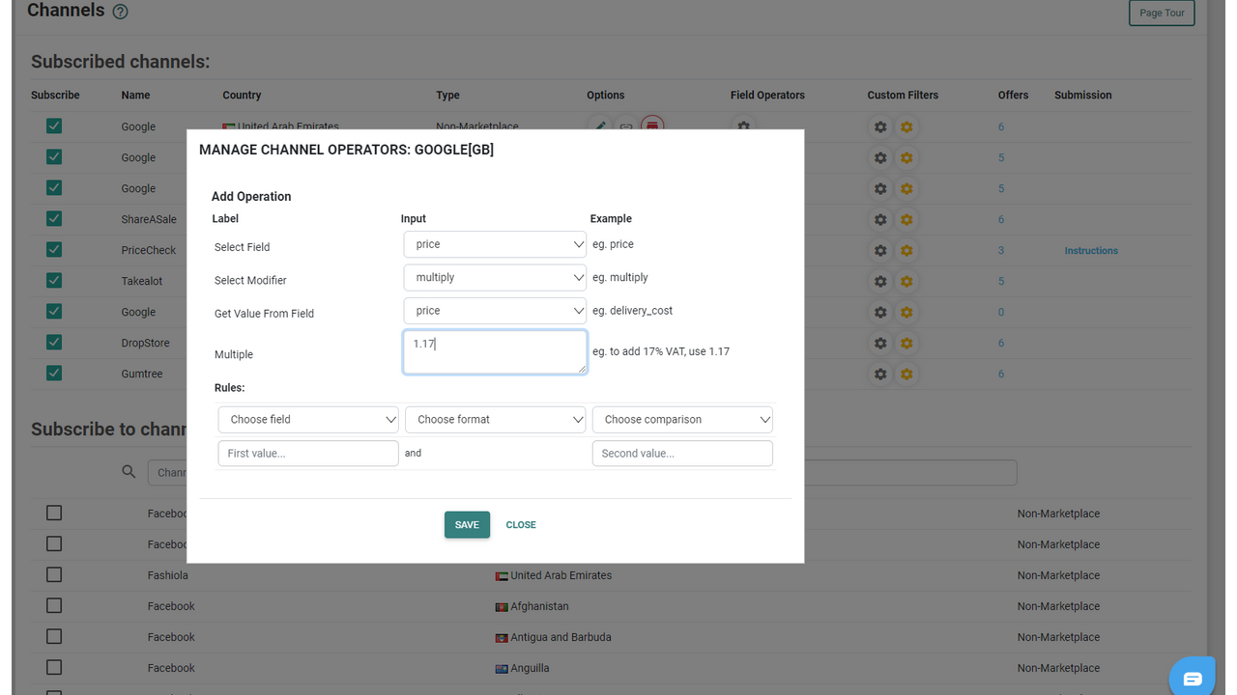
Task: Enable the Fashiola subscription checkbox
Action: [x=53, y=574]
